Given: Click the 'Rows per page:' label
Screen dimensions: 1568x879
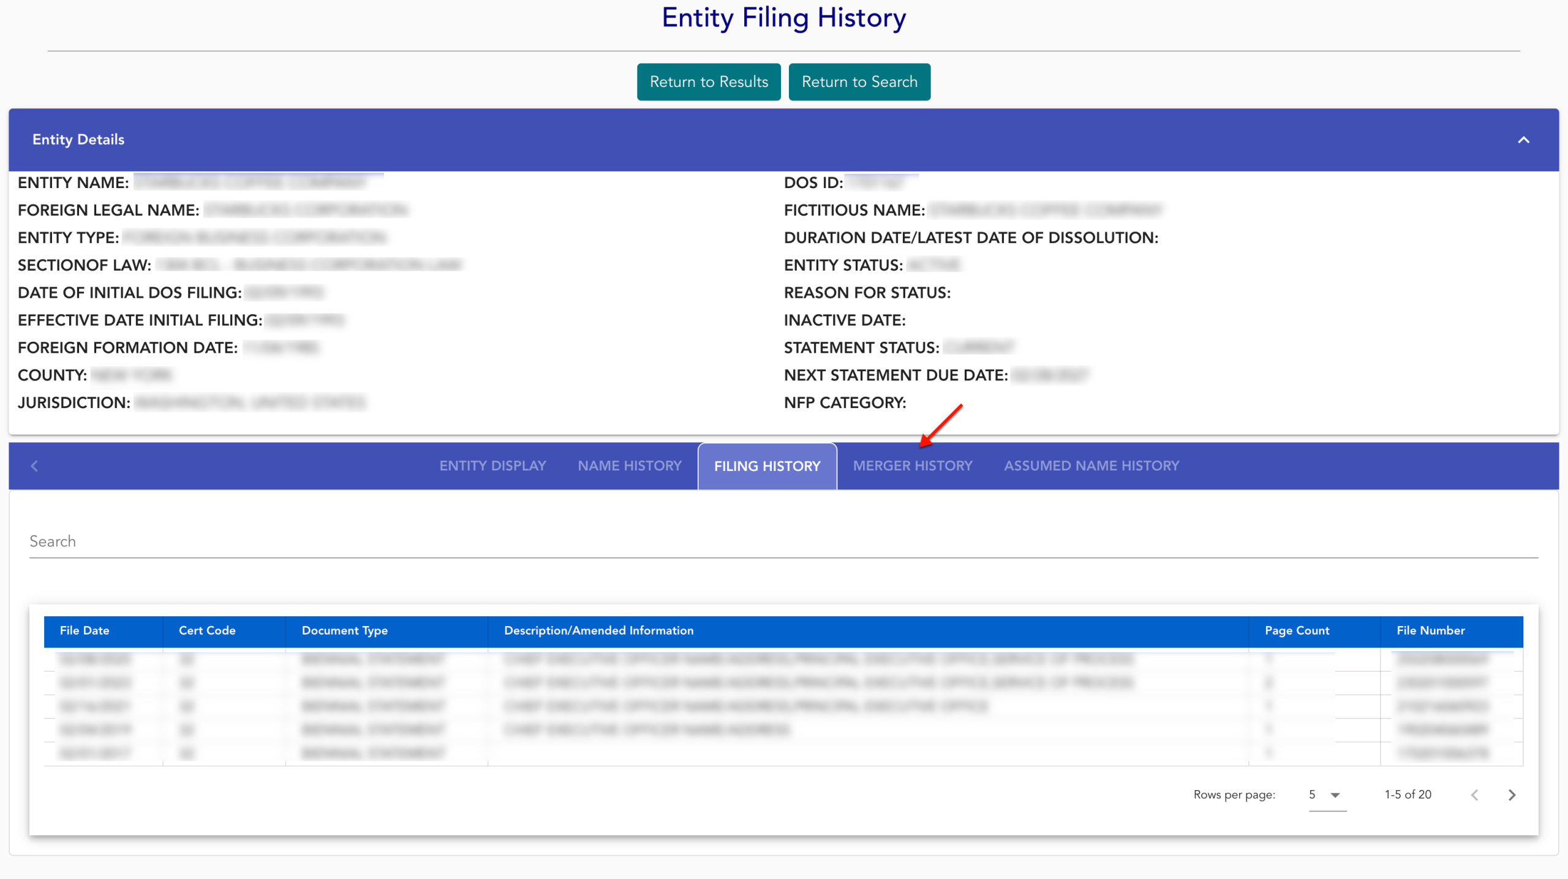Looking at the screenshot, I should 1234,794.
